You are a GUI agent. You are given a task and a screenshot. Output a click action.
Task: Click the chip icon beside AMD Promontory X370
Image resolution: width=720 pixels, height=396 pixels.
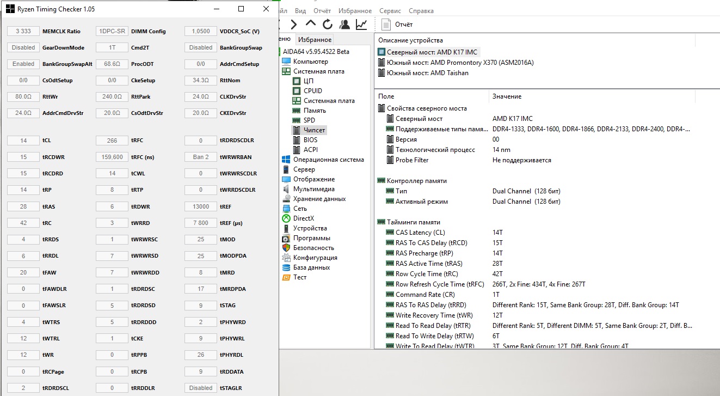(x=381, y=63)
